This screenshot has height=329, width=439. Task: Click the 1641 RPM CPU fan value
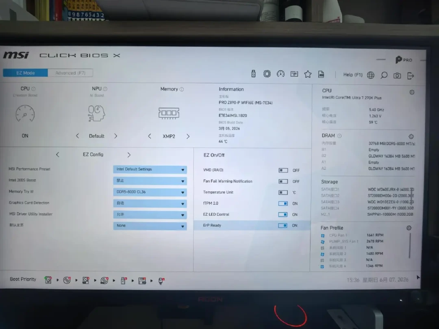[375, 235]
